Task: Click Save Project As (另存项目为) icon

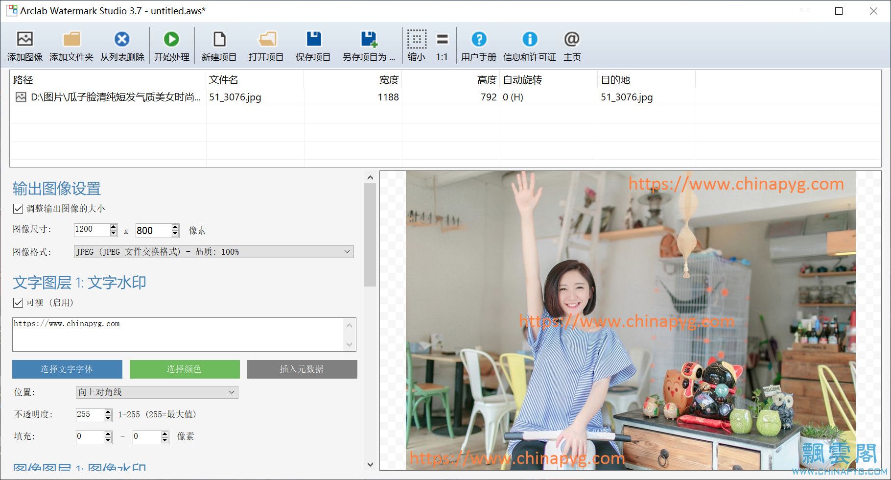Action: point(369,39)
